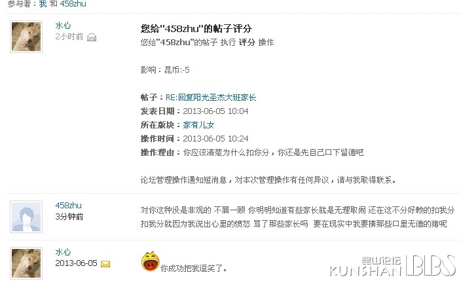The height and width of the screenshot is (283, 461).
Task: Open 458zhu's default silhouette avatar
Action: point(26,217)
